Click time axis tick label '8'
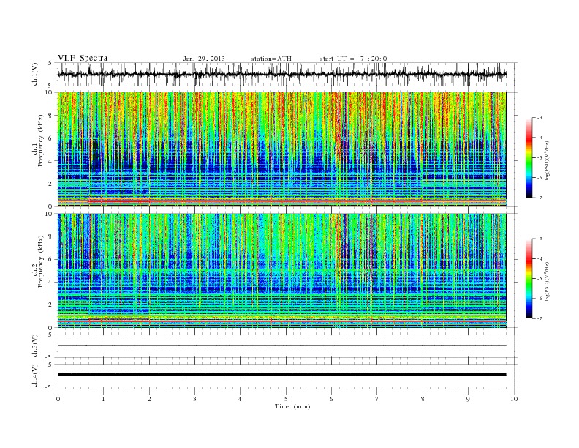The image size is (579, 448). click(423, 399)
